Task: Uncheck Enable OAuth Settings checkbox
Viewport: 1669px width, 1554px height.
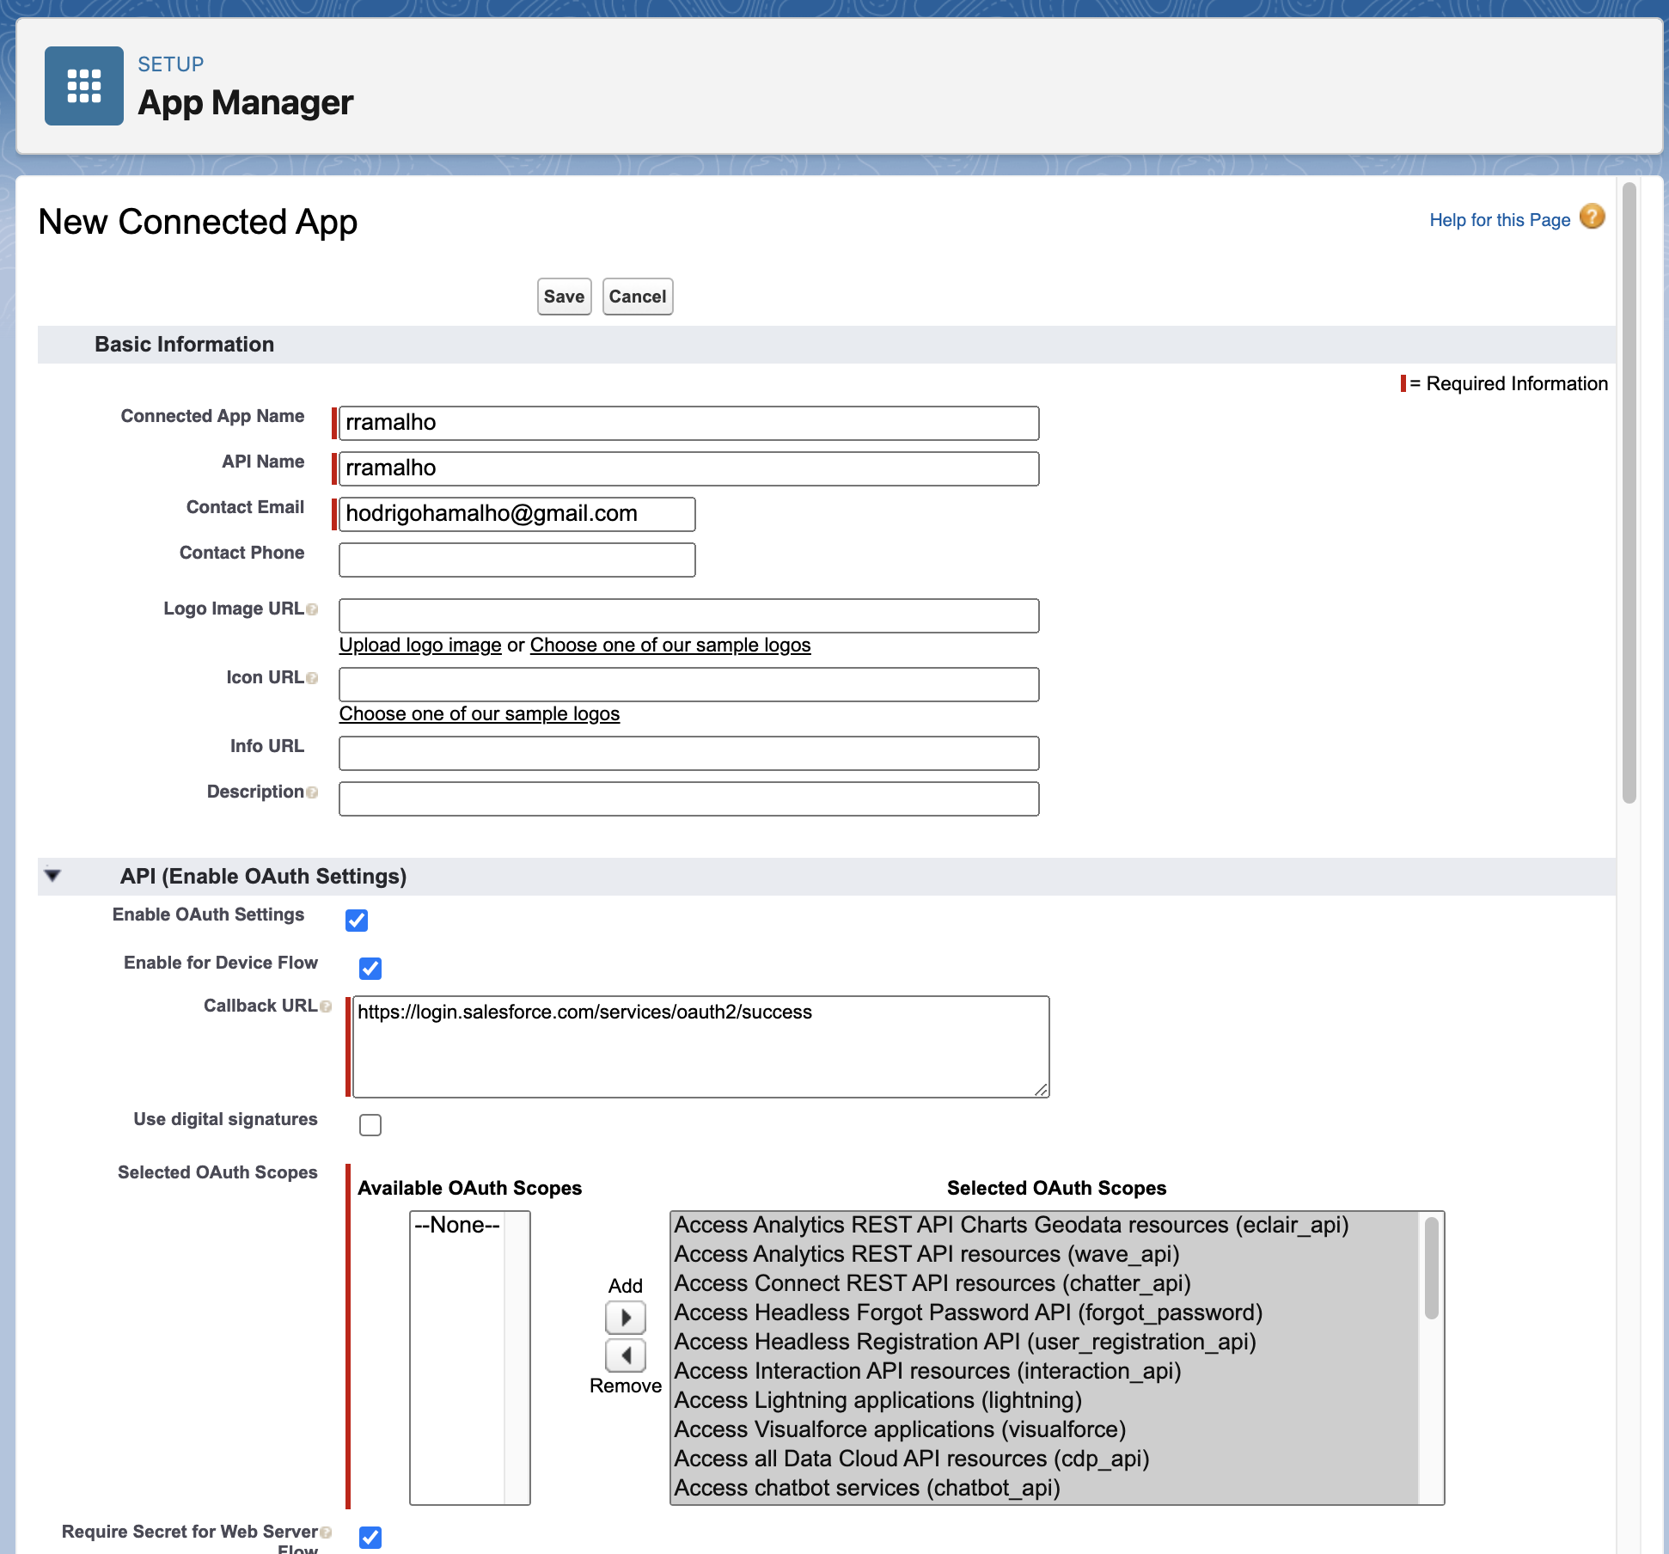Action: tap(357, 921)
